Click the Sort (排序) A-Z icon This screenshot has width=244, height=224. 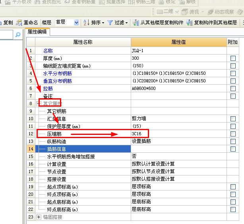(86, 23)
